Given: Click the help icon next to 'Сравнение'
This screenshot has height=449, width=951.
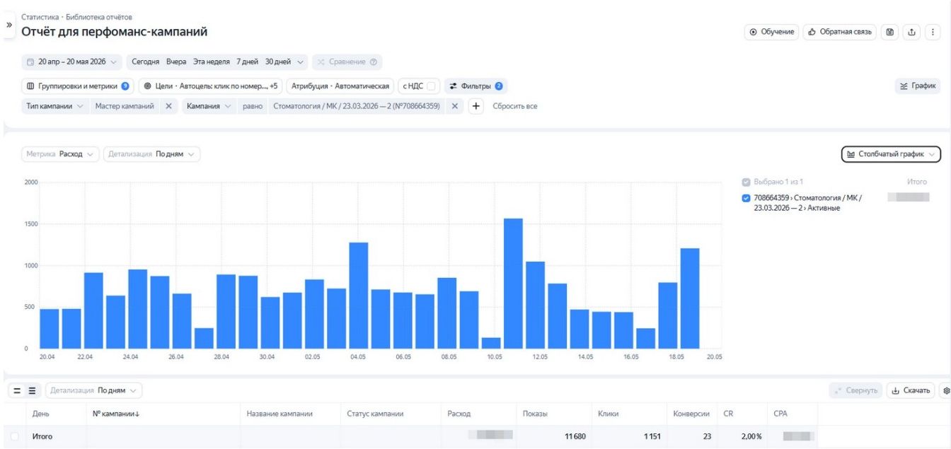Looking at the screenshot, I should click(x=373, y=62).
